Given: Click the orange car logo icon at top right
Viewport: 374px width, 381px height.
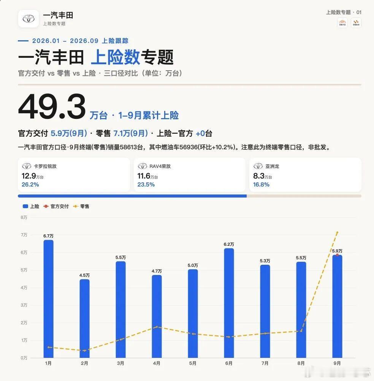Looking at the screenshot, I should click(x=342, y=23).
